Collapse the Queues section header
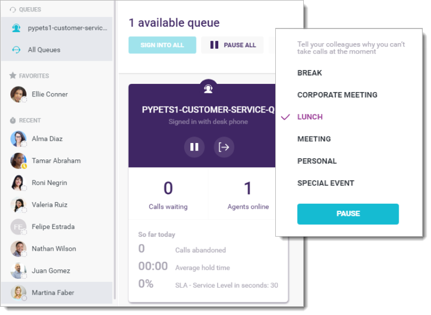This screenshot has height=315, width=431. click(x=29, y=9)
